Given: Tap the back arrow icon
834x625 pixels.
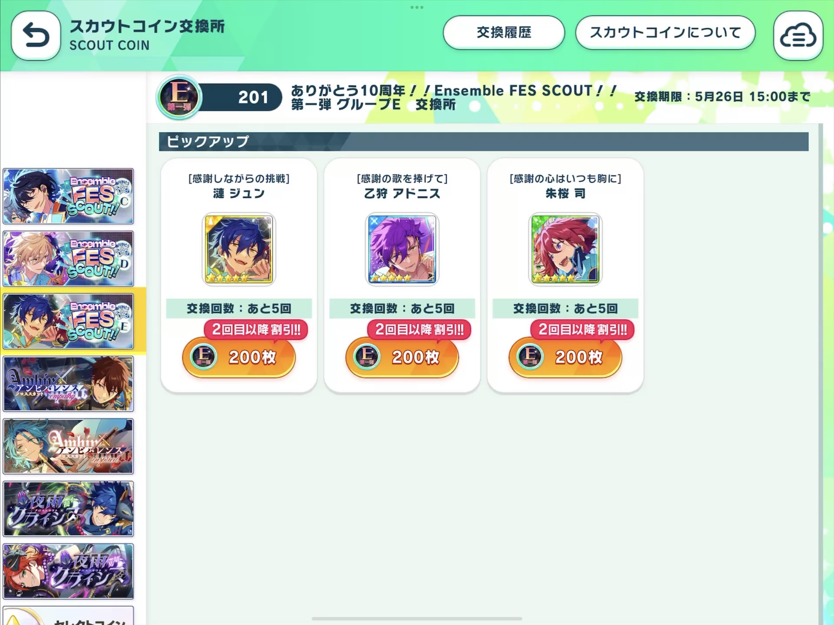Looking at the screenshot, I should click(36, 35).
